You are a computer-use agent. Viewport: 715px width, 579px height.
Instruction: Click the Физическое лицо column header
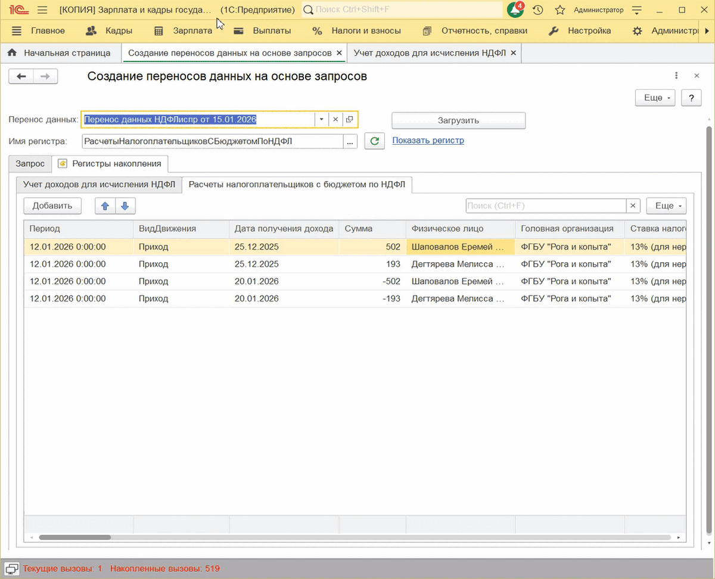[x=461, y=229]
